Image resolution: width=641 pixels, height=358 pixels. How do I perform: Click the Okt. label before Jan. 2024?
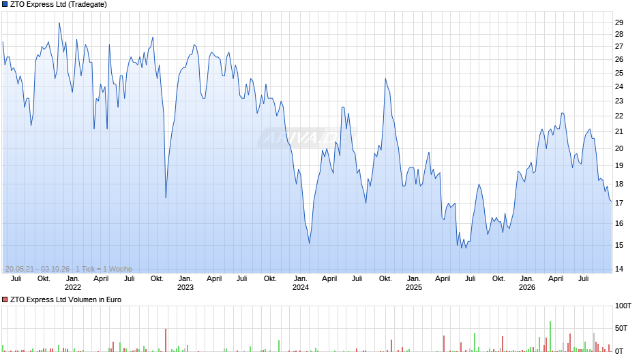pos(270,278)
